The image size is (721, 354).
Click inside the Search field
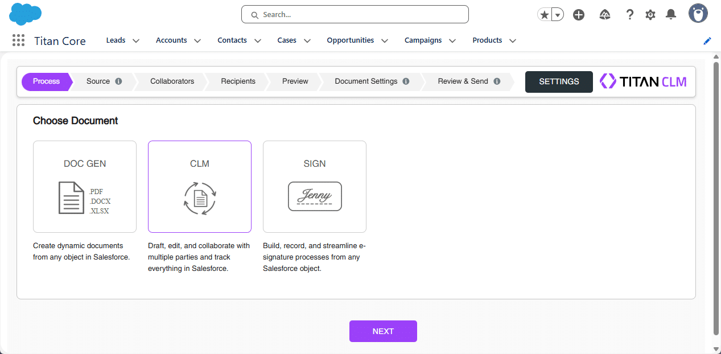click(355, 14)
